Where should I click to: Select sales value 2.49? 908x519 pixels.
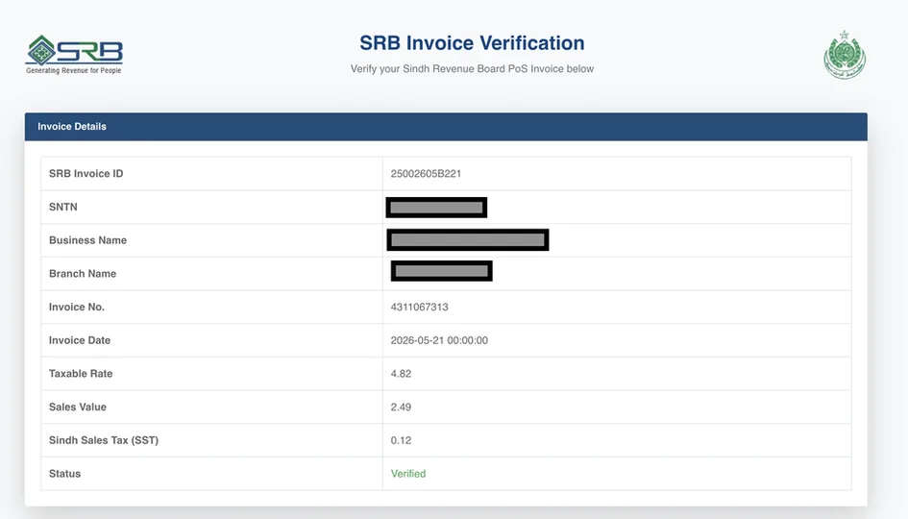pos(401,408)
